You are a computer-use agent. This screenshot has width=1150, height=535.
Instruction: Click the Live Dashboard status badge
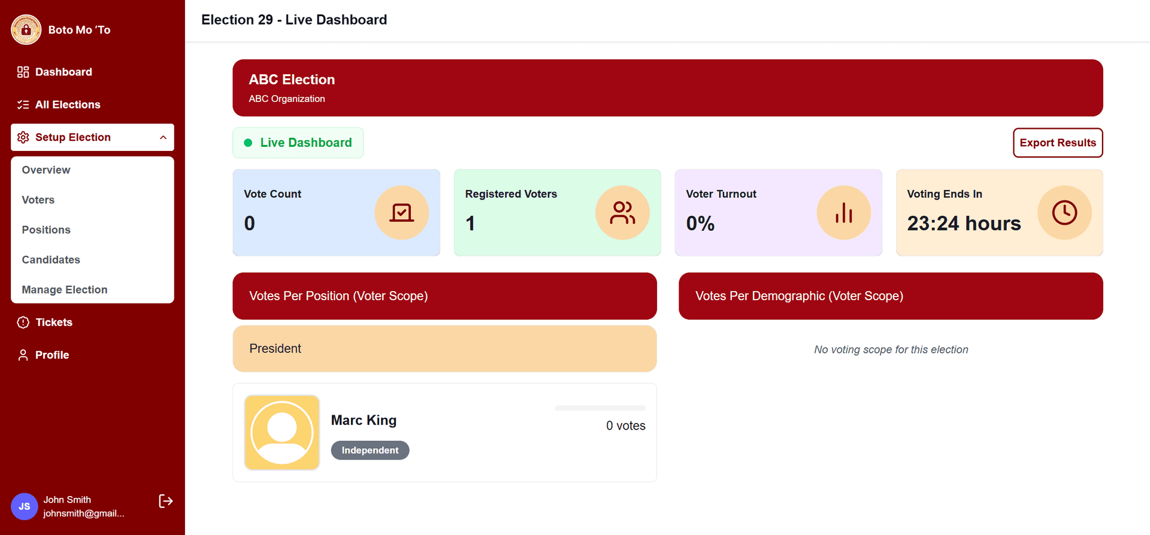(x=298, y=143)
